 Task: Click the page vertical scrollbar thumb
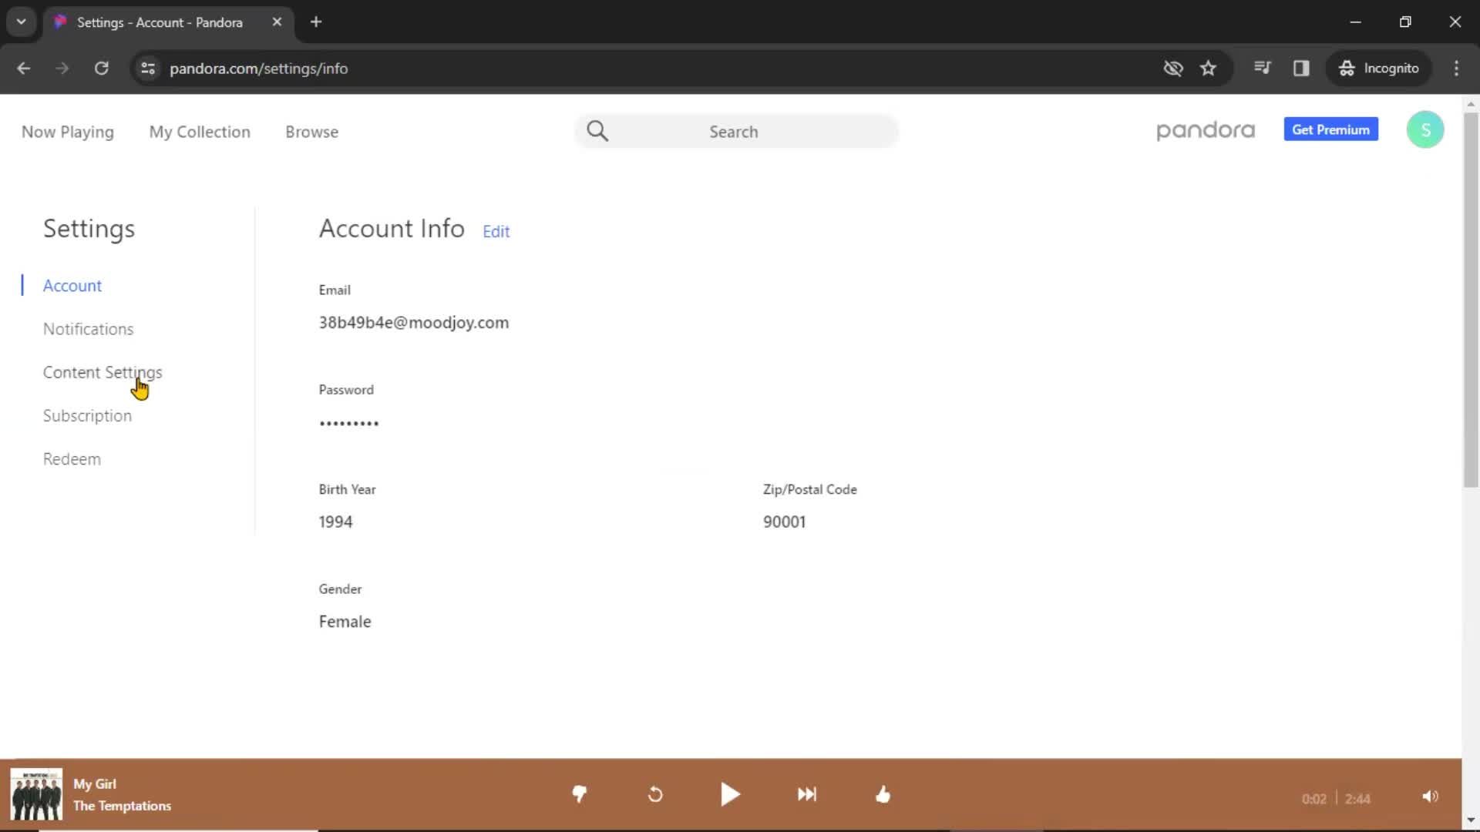(x=1471, y=300)
